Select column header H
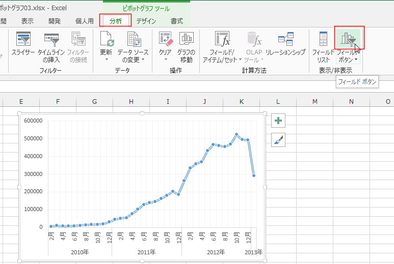The width and height of the screenshot is (394, 264). [x=131, y=102]
